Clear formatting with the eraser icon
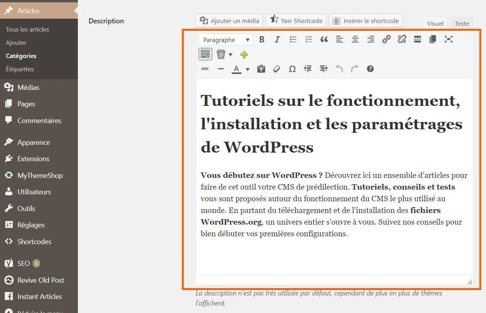The image size is (486, 313). coord(276,69)
